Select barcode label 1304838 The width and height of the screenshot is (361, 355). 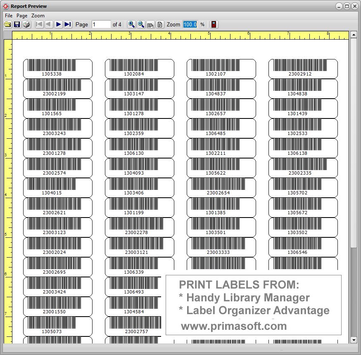coord(303,89)
